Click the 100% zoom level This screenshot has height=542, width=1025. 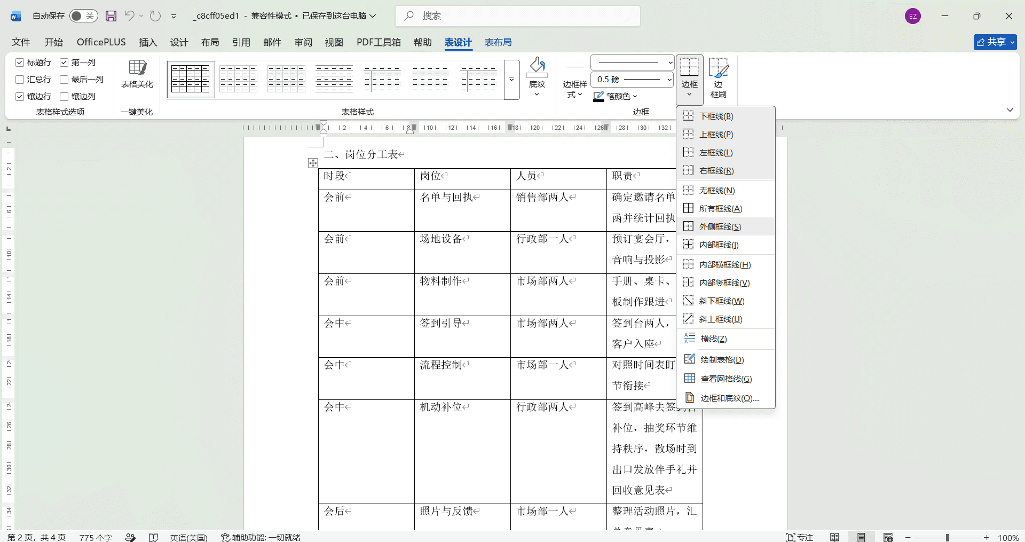point(1008,537)
